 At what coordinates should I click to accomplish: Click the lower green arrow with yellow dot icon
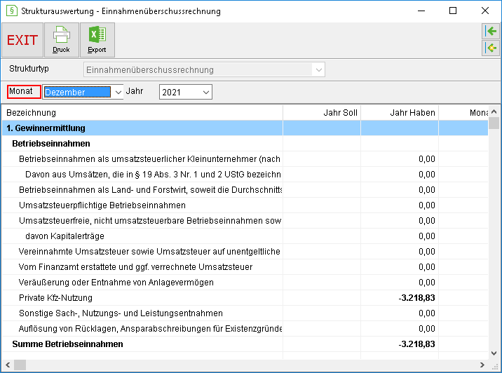point(491,48)
